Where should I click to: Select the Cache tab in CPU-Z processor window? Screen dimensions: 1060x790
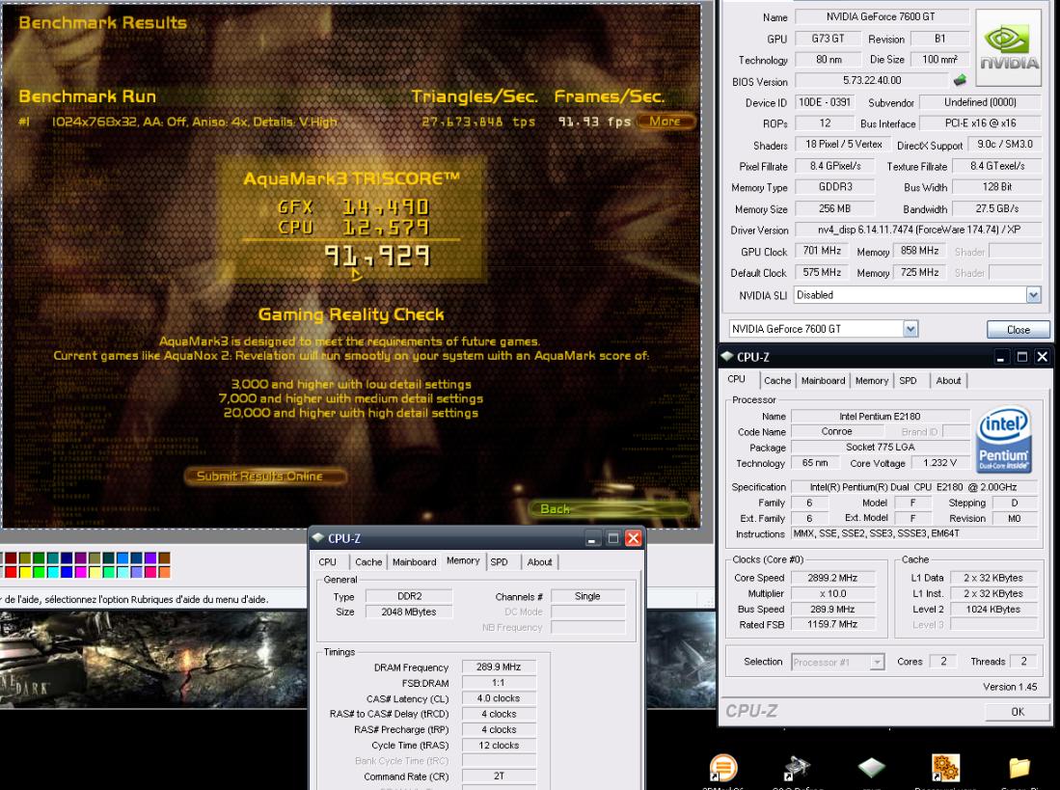click(777, 380)
